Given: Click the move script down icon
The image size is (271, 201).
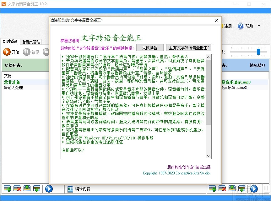Looking at the screenshot, I should [36, 188].
